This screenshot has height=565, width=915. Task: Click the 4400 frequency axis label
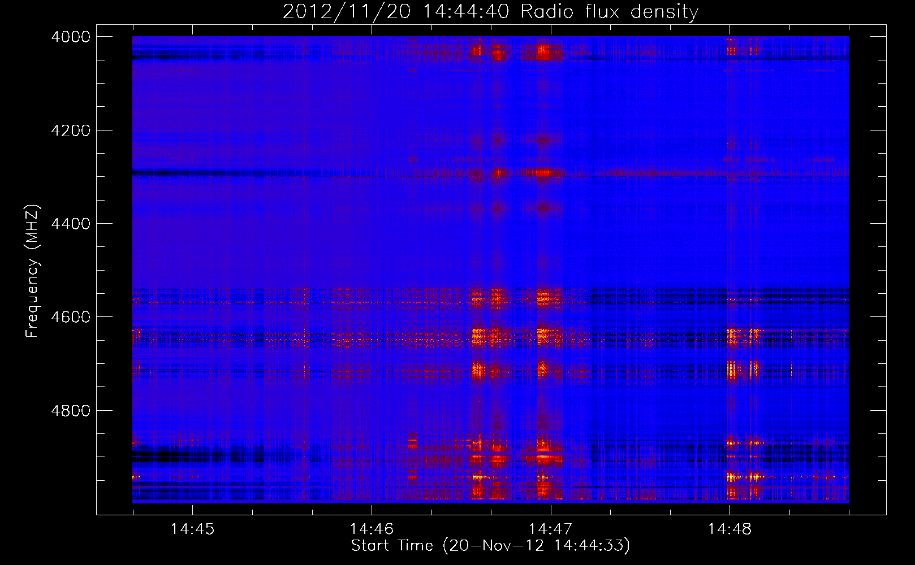tap(71, 224)
